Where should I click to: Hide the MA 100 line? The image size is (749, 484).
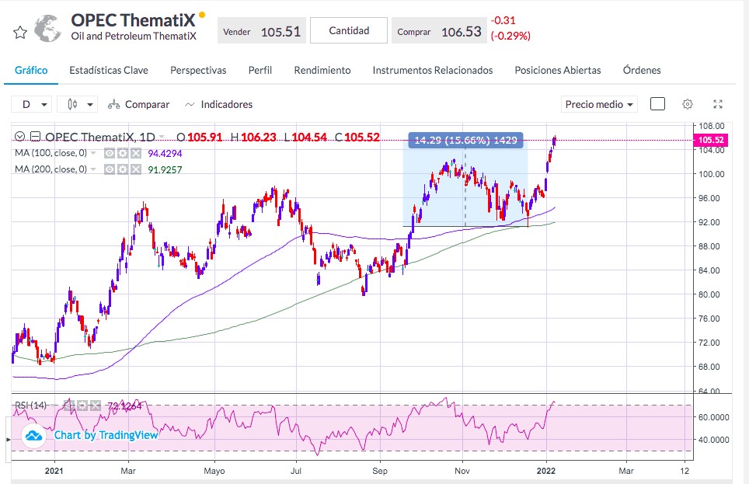click(110, 153)
